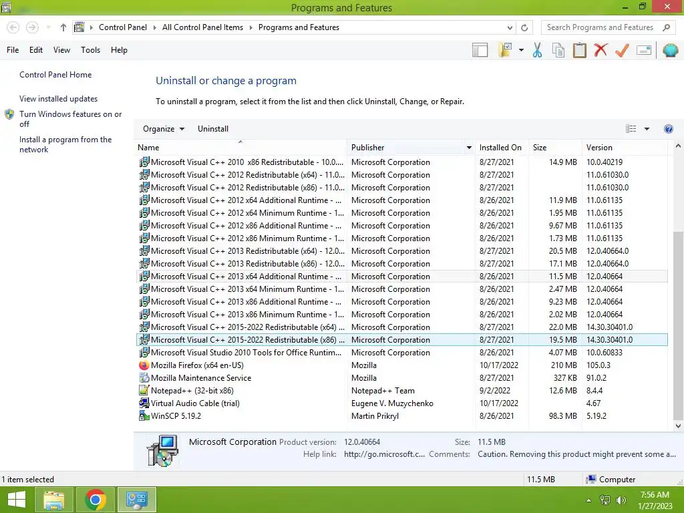Image resolution: width=684 pixels, height=513 pixels.
Task: Open the Tools menu
Action: pos(90,50)
